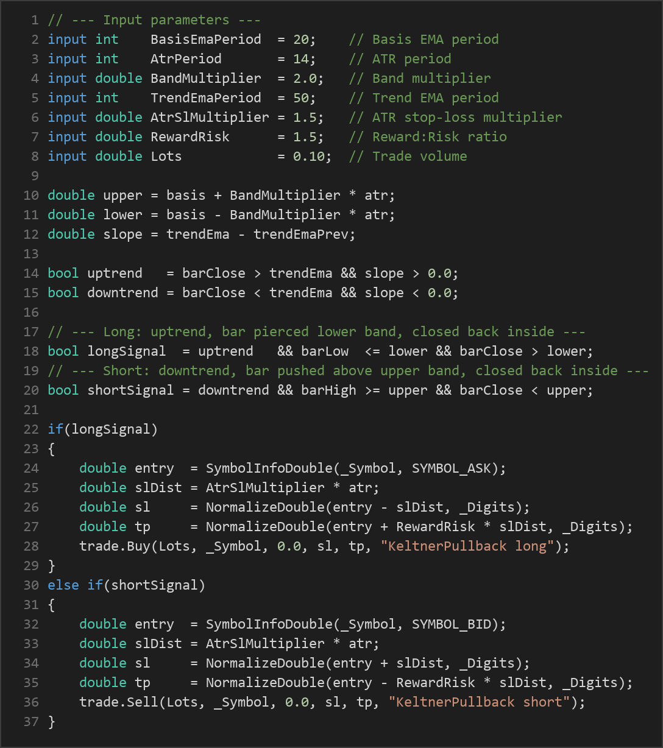Click the longSignal variable on line 18

[x=127, y=351]
